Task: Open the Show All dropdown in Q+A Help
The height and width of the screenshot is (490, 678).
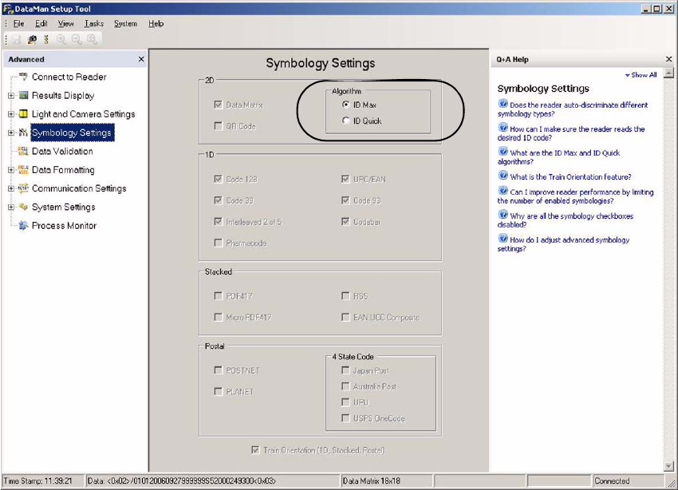Action: pos(641,75)
